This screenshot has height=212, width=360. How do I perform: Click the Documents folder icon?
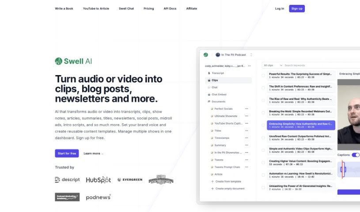point(209,102)
